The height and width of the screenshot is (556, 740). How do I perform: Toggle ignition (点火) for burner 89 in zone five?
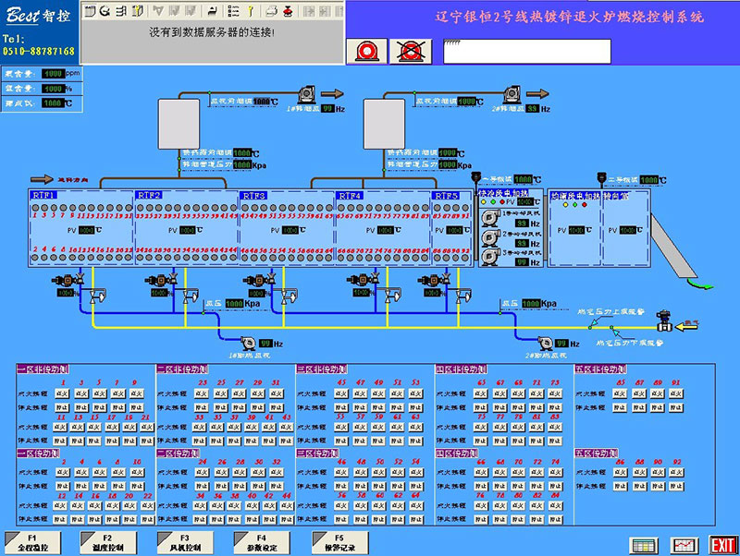coord(658,393)
